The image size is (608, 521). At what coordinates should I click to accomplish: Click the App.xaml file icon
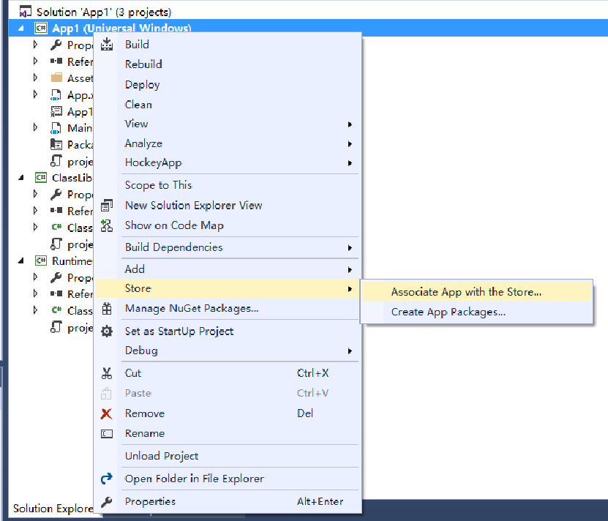click(x=56, y=95)
